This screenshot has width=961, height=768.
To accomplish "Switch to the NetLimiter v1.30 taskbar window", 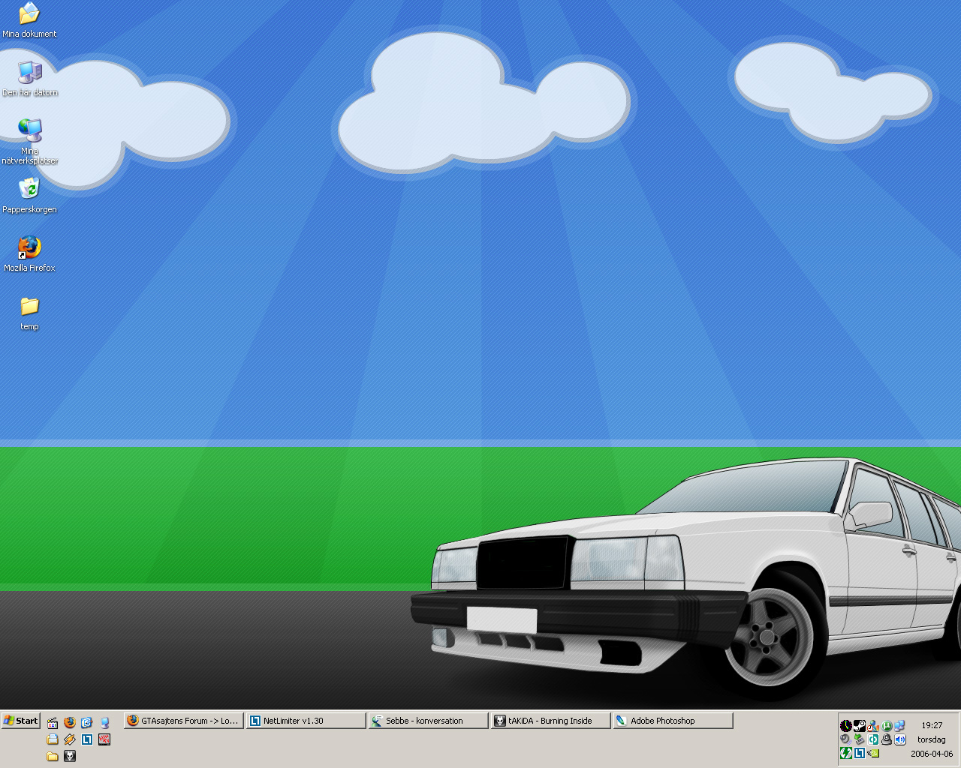I will click(x=306, y=721).
